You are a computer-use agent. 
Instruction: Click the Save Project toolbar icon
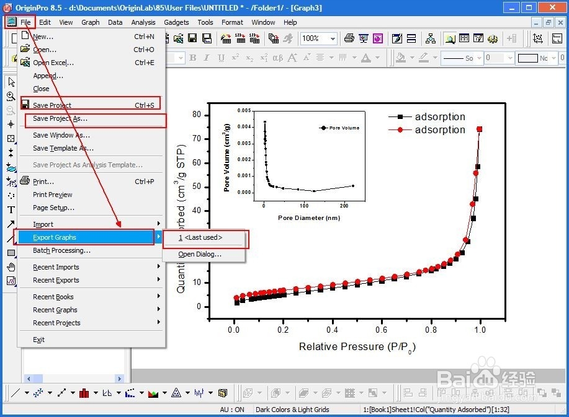(192, 38)
